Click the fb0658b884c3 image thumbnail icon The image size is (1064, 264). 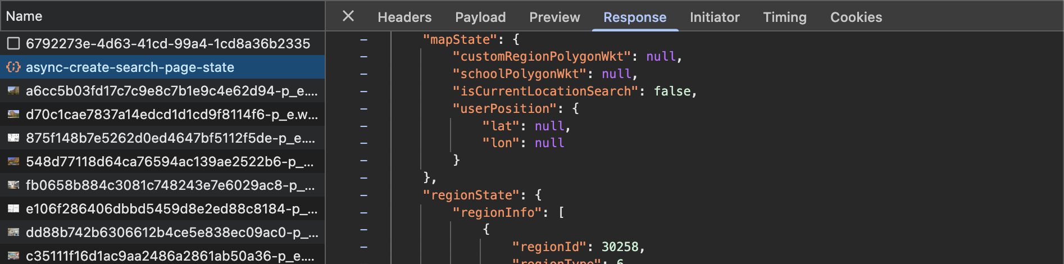13,185
